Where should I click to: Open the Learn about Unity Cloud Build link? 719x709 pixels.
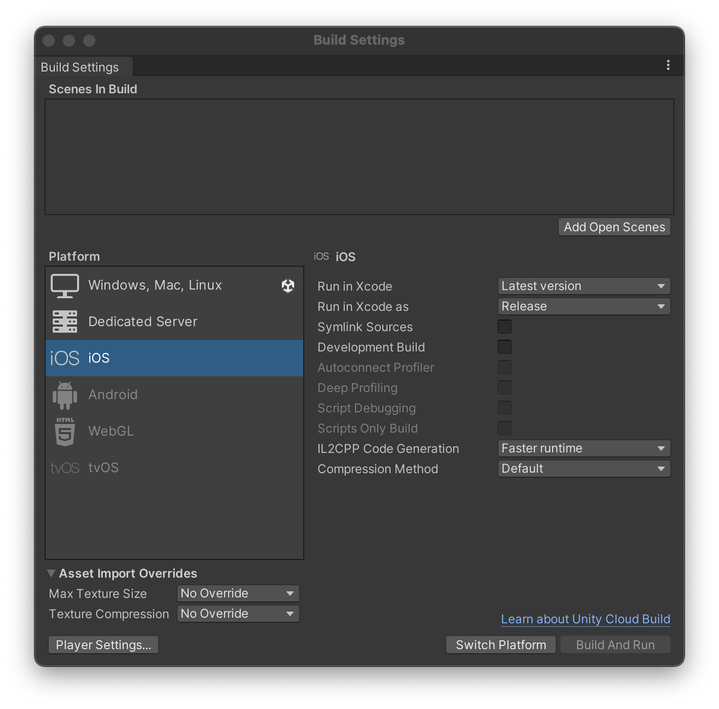pos(586,619)
